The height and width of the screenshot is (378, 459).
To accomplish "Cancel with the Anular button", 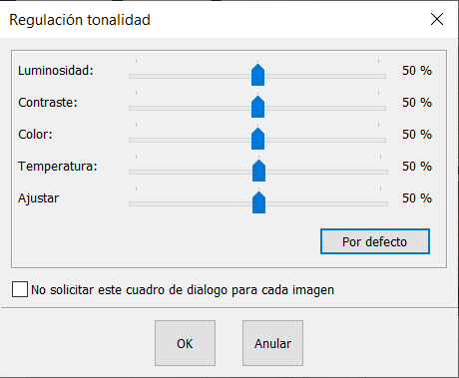I will click(x=272, y=343).
